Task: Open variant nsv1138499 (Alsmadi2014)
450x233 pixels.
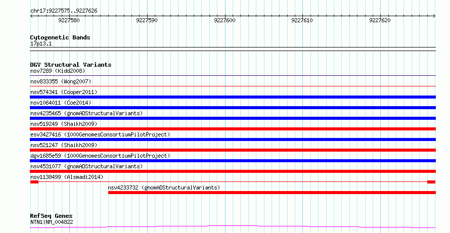Action: [x=67, y=177]
